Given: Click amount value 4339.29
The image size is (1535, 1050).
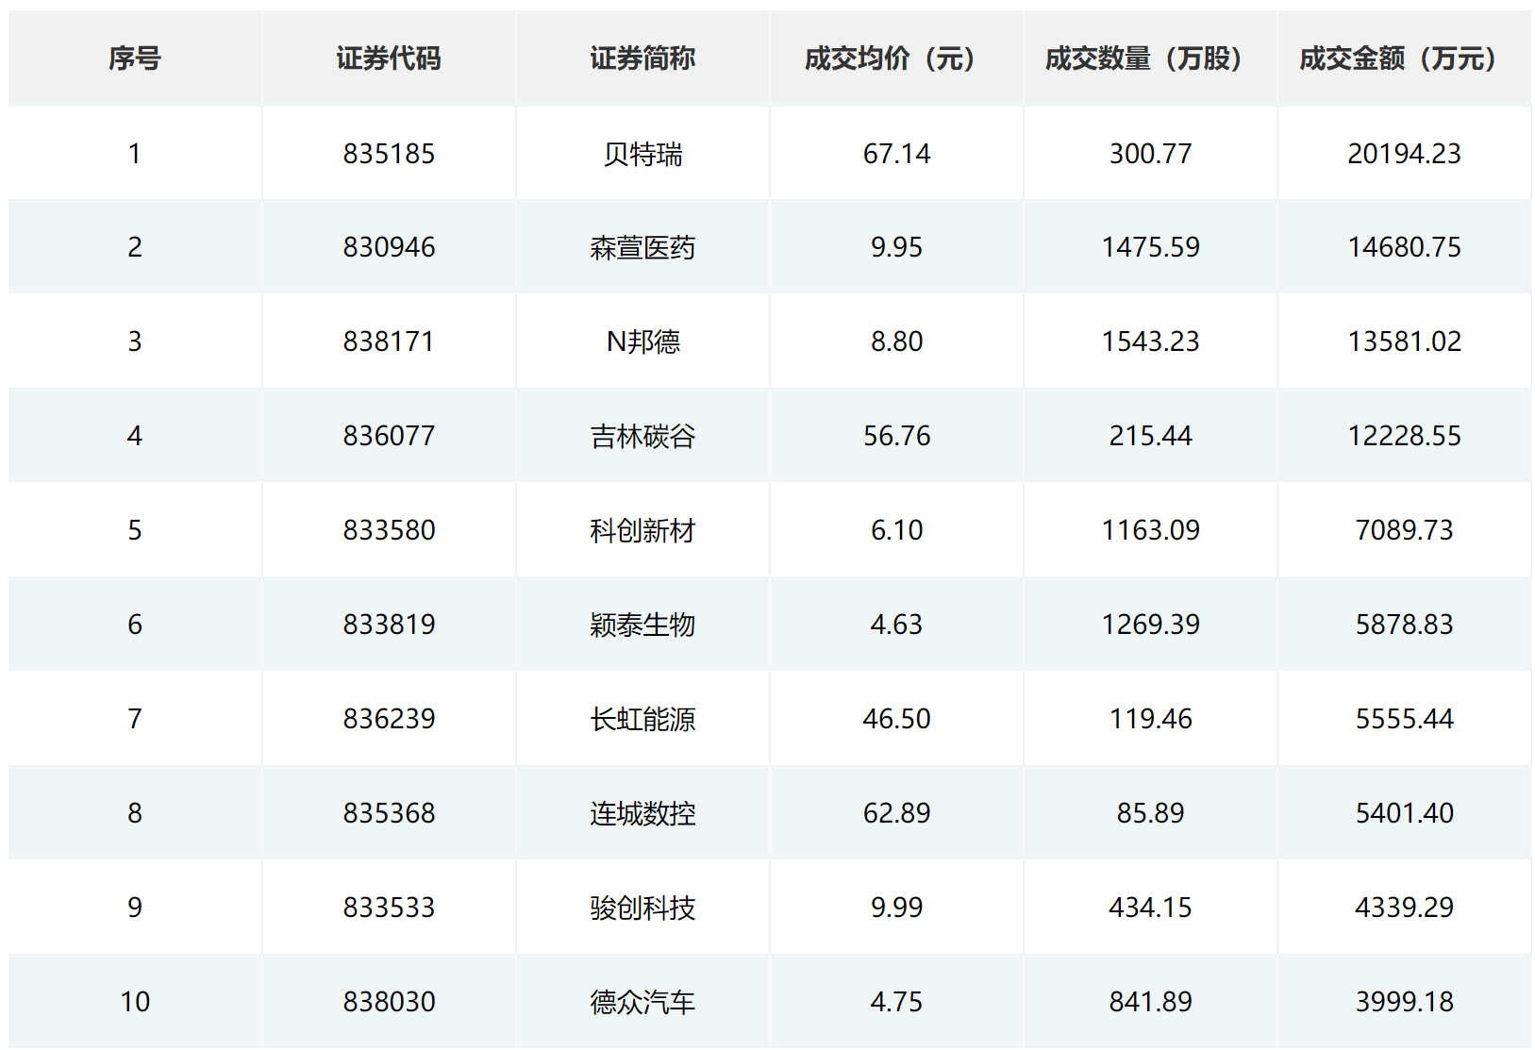Looking at the screenshot, I should pyautogui.click(x=1404, y=908).
